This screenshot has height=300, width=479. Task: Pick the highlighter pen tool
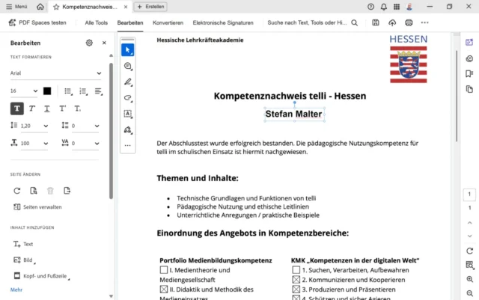[x=128, y=82]
